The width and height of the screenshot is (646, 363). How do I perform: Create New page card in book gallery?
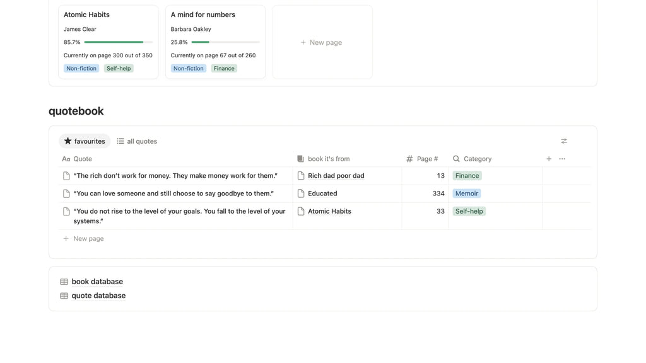tap(322, 42)
